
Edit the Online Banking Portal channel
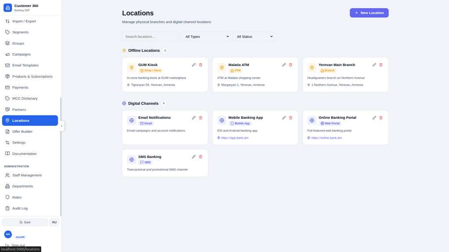(x=374, y=118)
